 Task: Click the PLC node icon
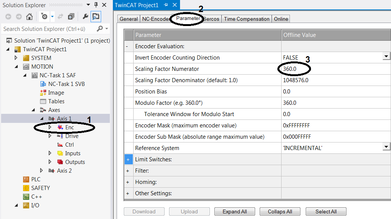tap(26, 179)
